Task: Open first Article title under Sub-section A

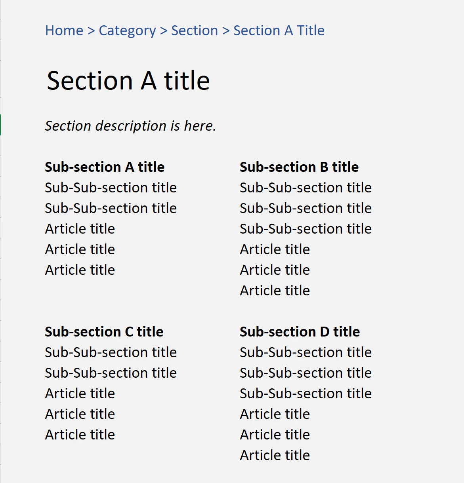Action: click(80, 229)
